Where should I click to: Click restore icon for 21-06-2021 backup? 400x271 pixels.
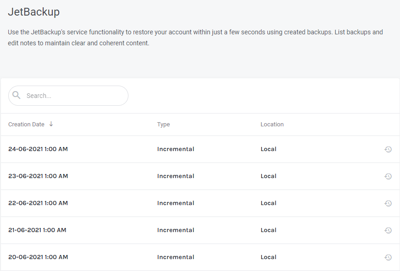pyautogui.click(x=388, y=230)
